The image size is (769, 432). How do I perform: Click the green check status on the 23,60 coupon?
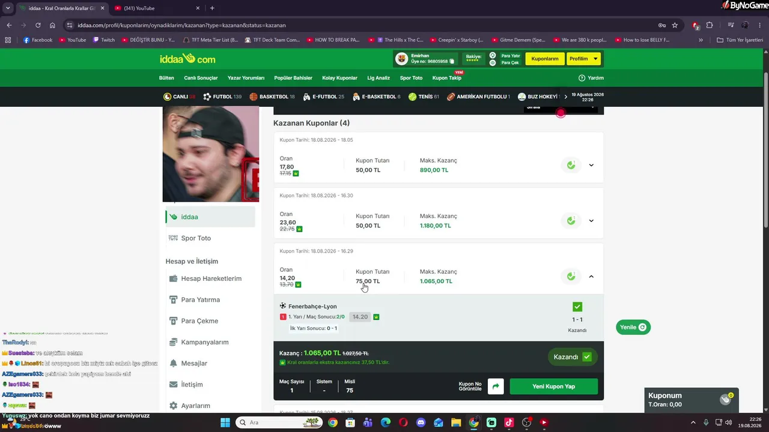tap(571, 221)
